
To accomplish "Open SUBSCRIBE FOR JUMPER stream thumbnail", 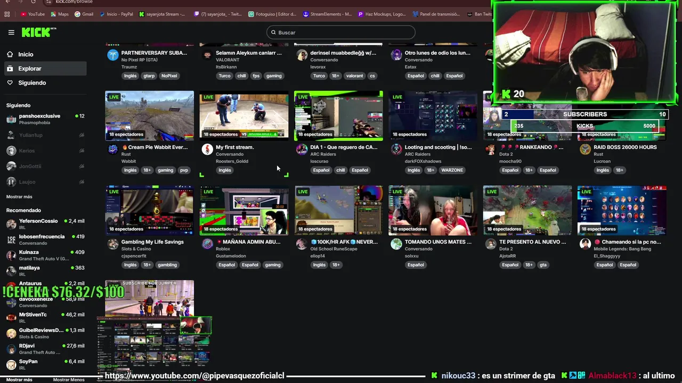I will 150,298.
